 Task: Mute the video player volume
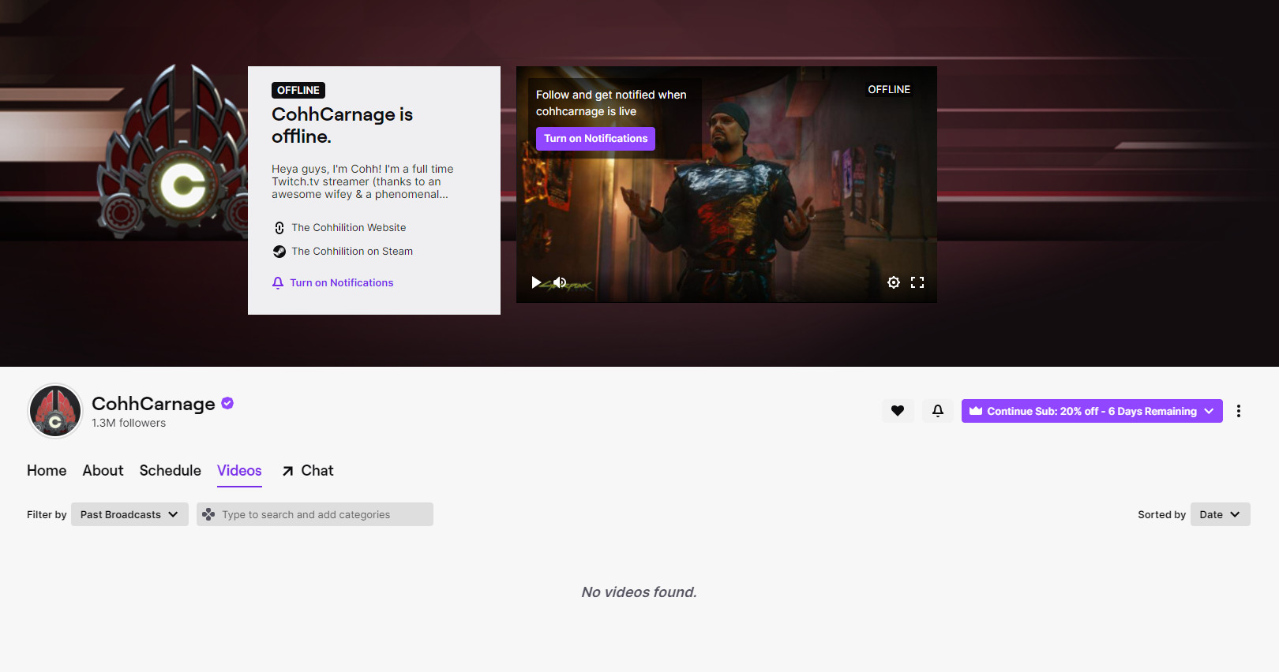coord(560,282)
